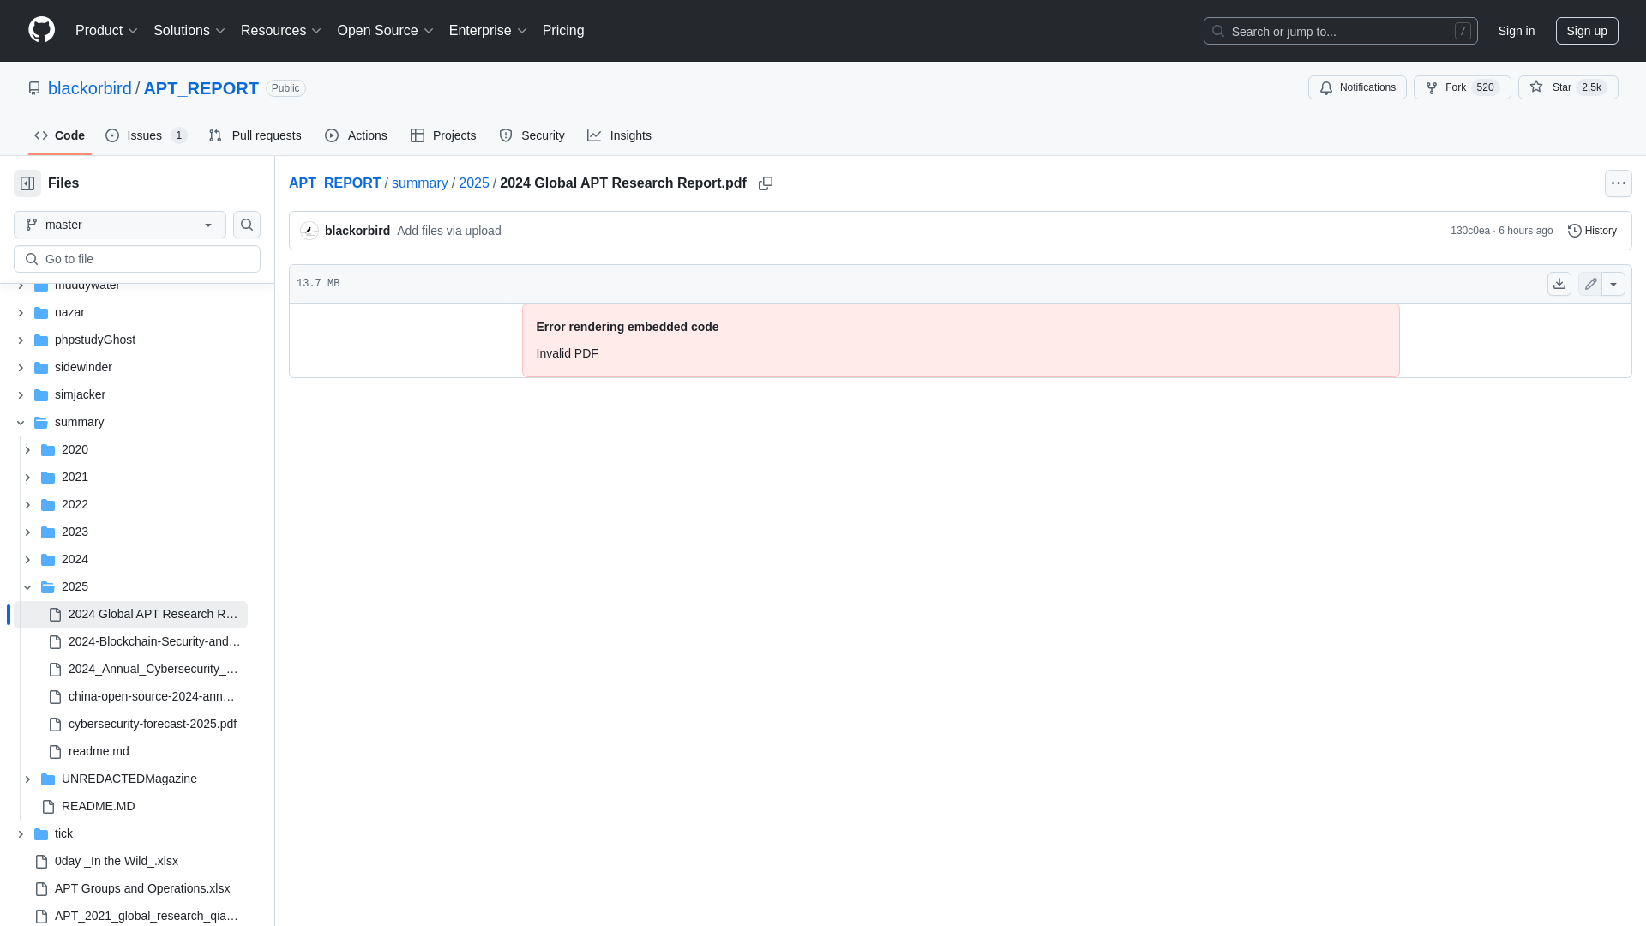
Task: Expand the phpstudyGhost folder chevron
Action: click(x=21, y=340)
